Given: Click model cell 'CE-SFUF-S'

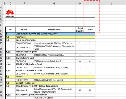Looking at the screenshot, I should pos(24,61).
